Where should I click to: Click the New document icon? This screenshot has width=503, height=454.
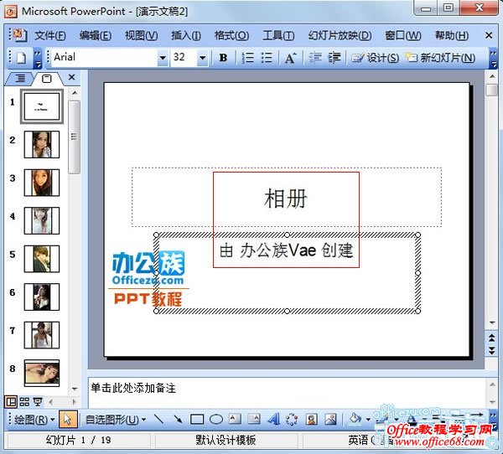(x=22, y=58)
